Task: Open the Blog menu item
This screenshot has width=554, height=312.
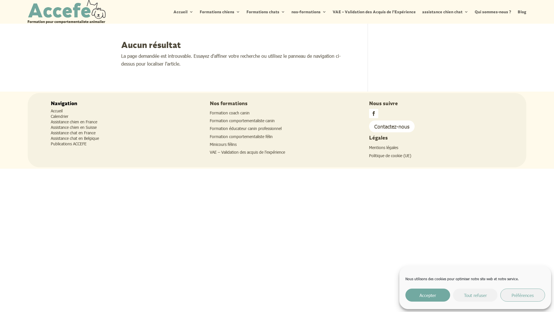Action: click(x=521, y=12)
